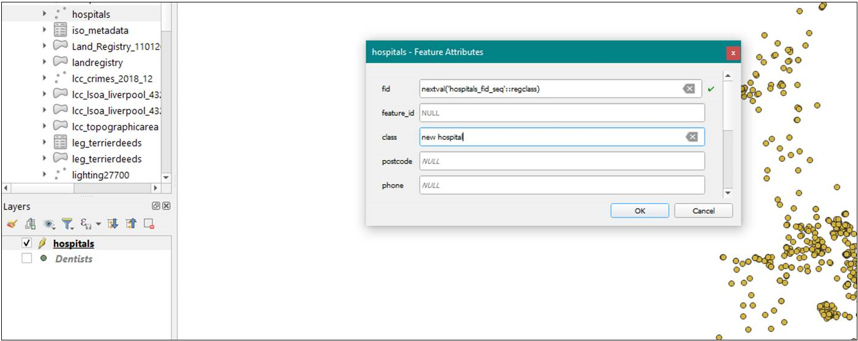This screenshot has width=858, height=341.
Task: Expand the lighting27700 tree node
Action: coord(44,174)
